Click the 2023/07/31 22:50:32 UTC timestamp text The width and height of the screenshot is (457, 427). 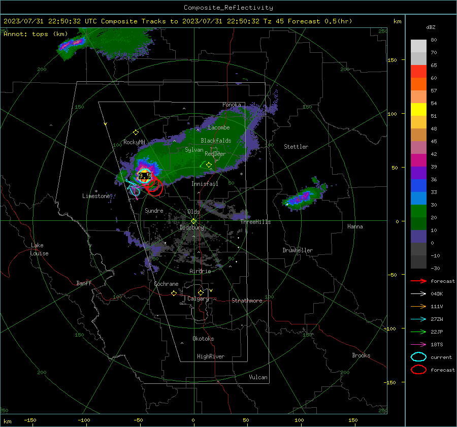tap(50, 21)
